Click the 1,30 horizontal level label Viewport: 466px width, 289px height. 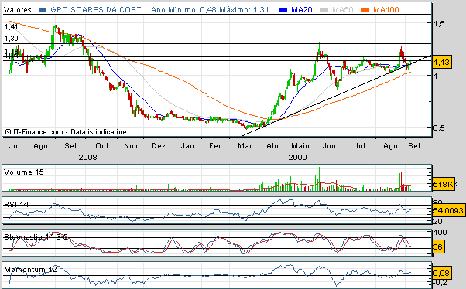(12, 39)
